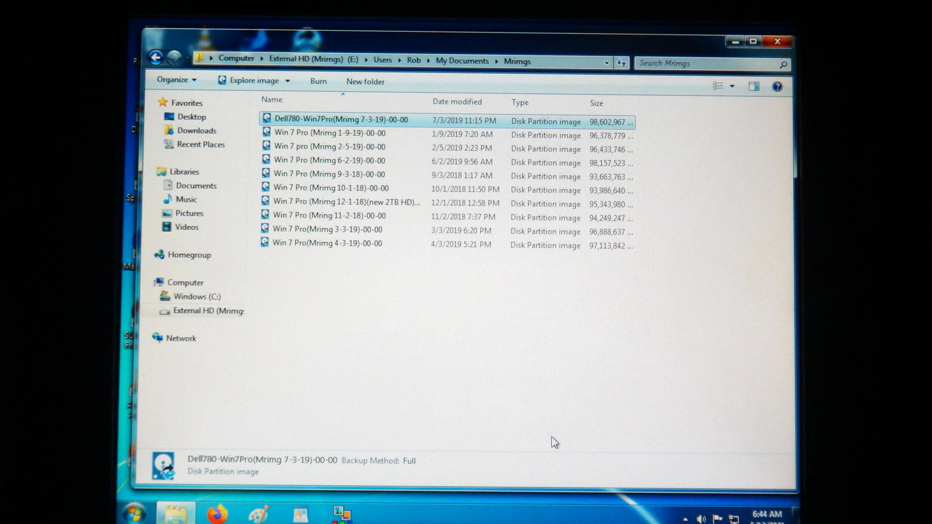Select Downloads in Favorites
932x524 pixels.
[x=197, y=131]
